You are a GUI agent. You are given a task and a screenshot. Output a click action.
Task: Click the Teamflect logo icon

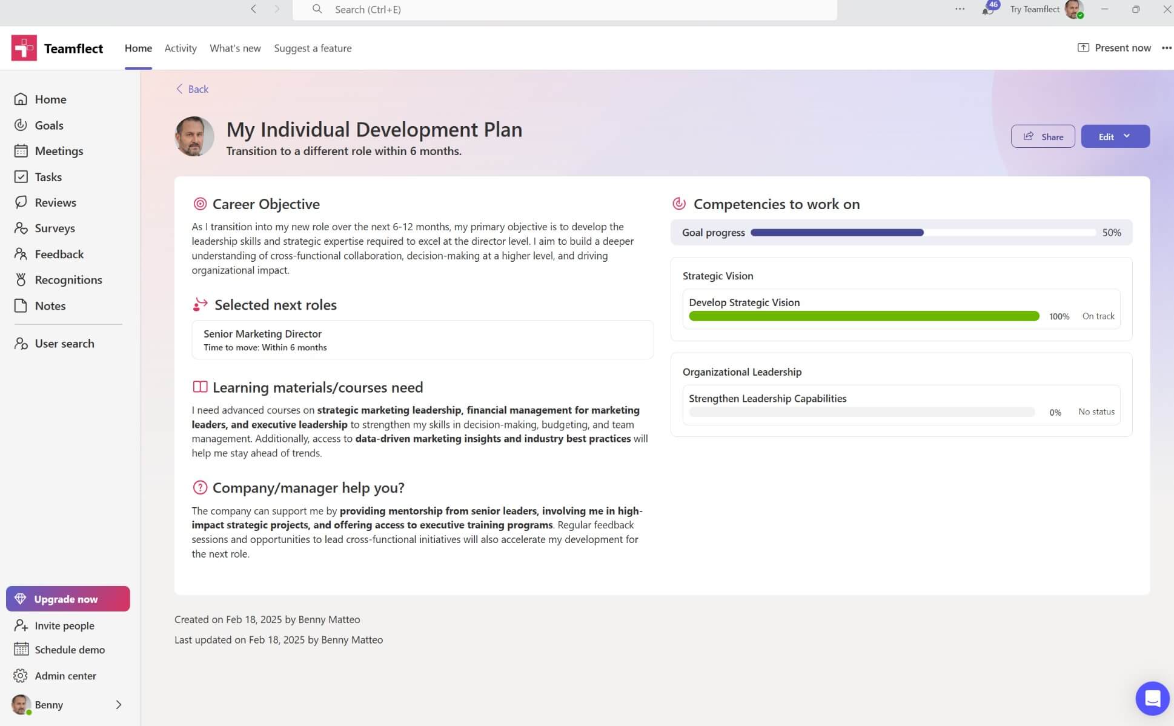pyautogui.click(x=24, y=48)
